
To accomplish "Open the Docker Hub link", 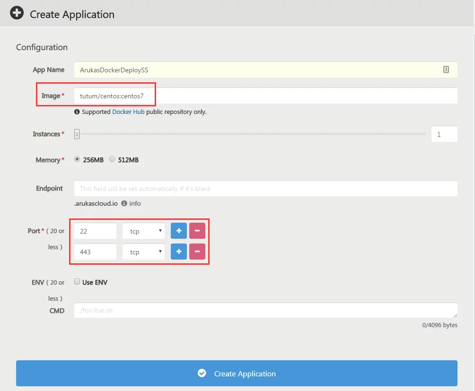I will (x=128, y=112).
